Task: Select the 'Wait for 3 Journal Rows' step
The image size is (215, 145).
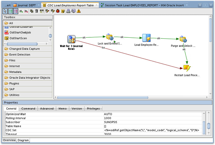Action: tap(71, 39)
